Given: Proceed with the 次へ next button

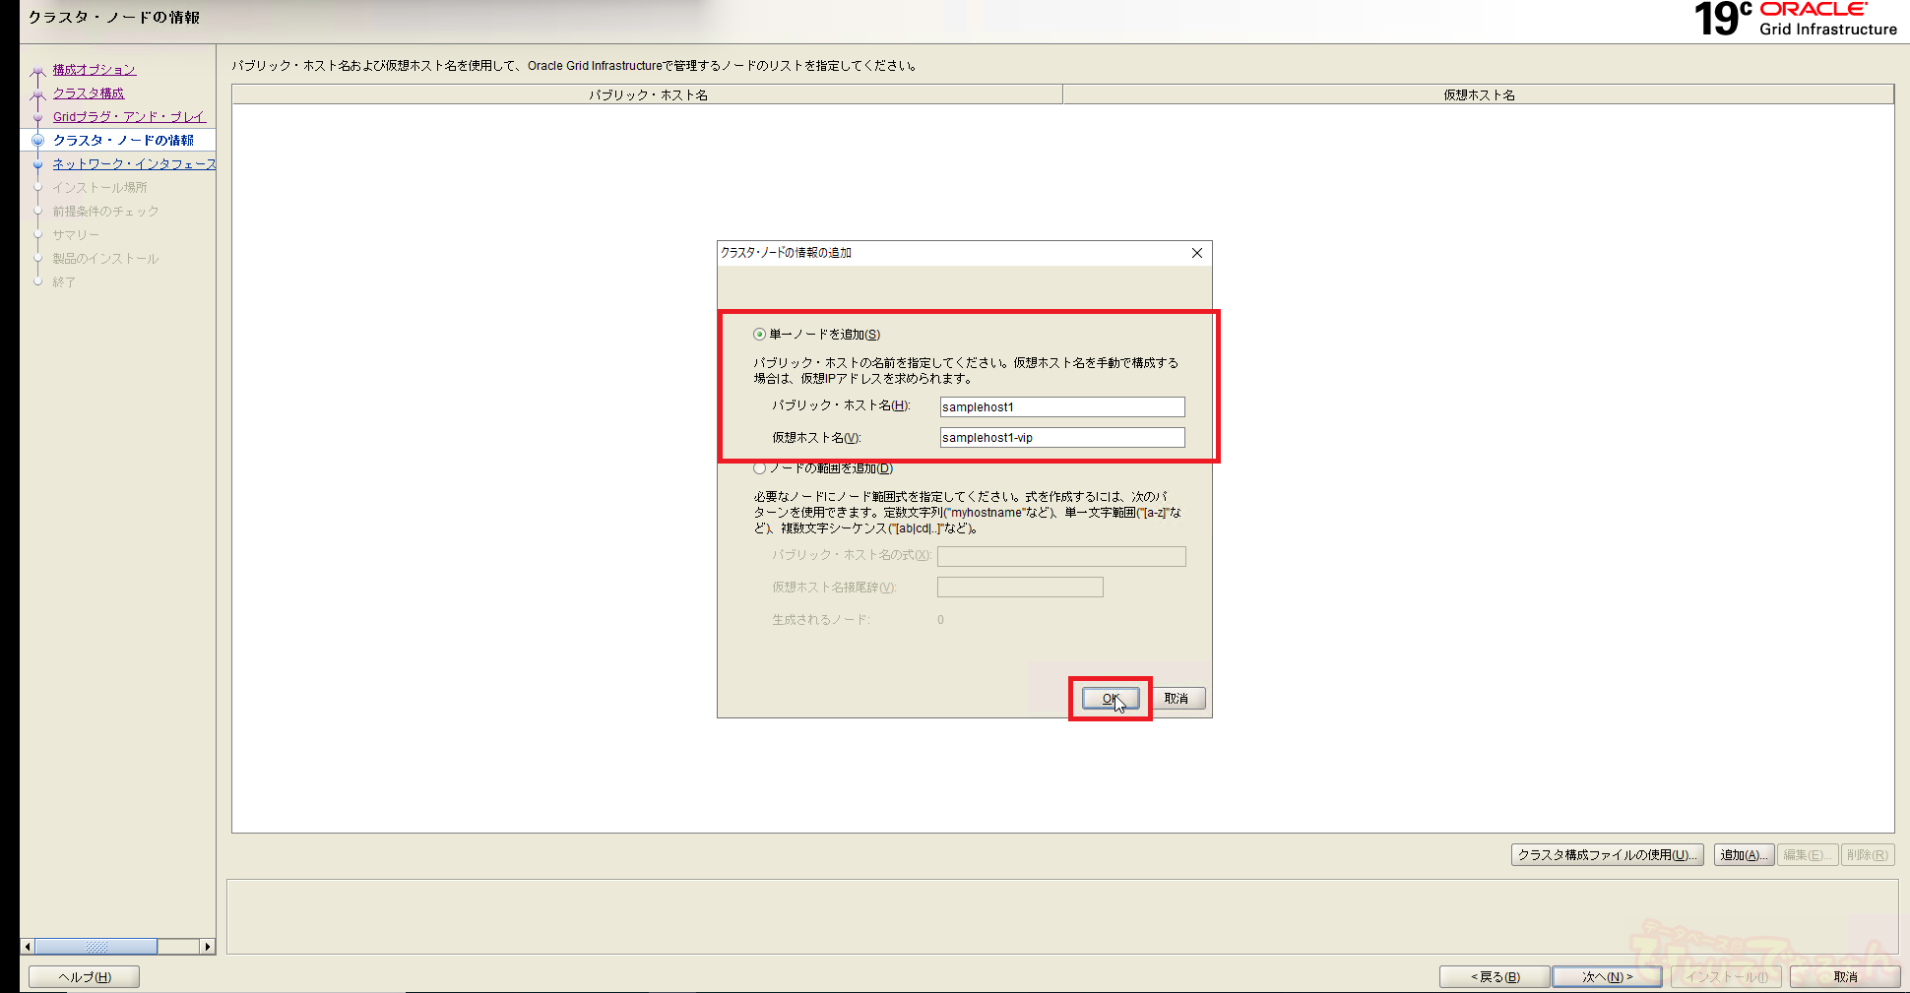Looking at the screenshot, I should [1607, 977].
